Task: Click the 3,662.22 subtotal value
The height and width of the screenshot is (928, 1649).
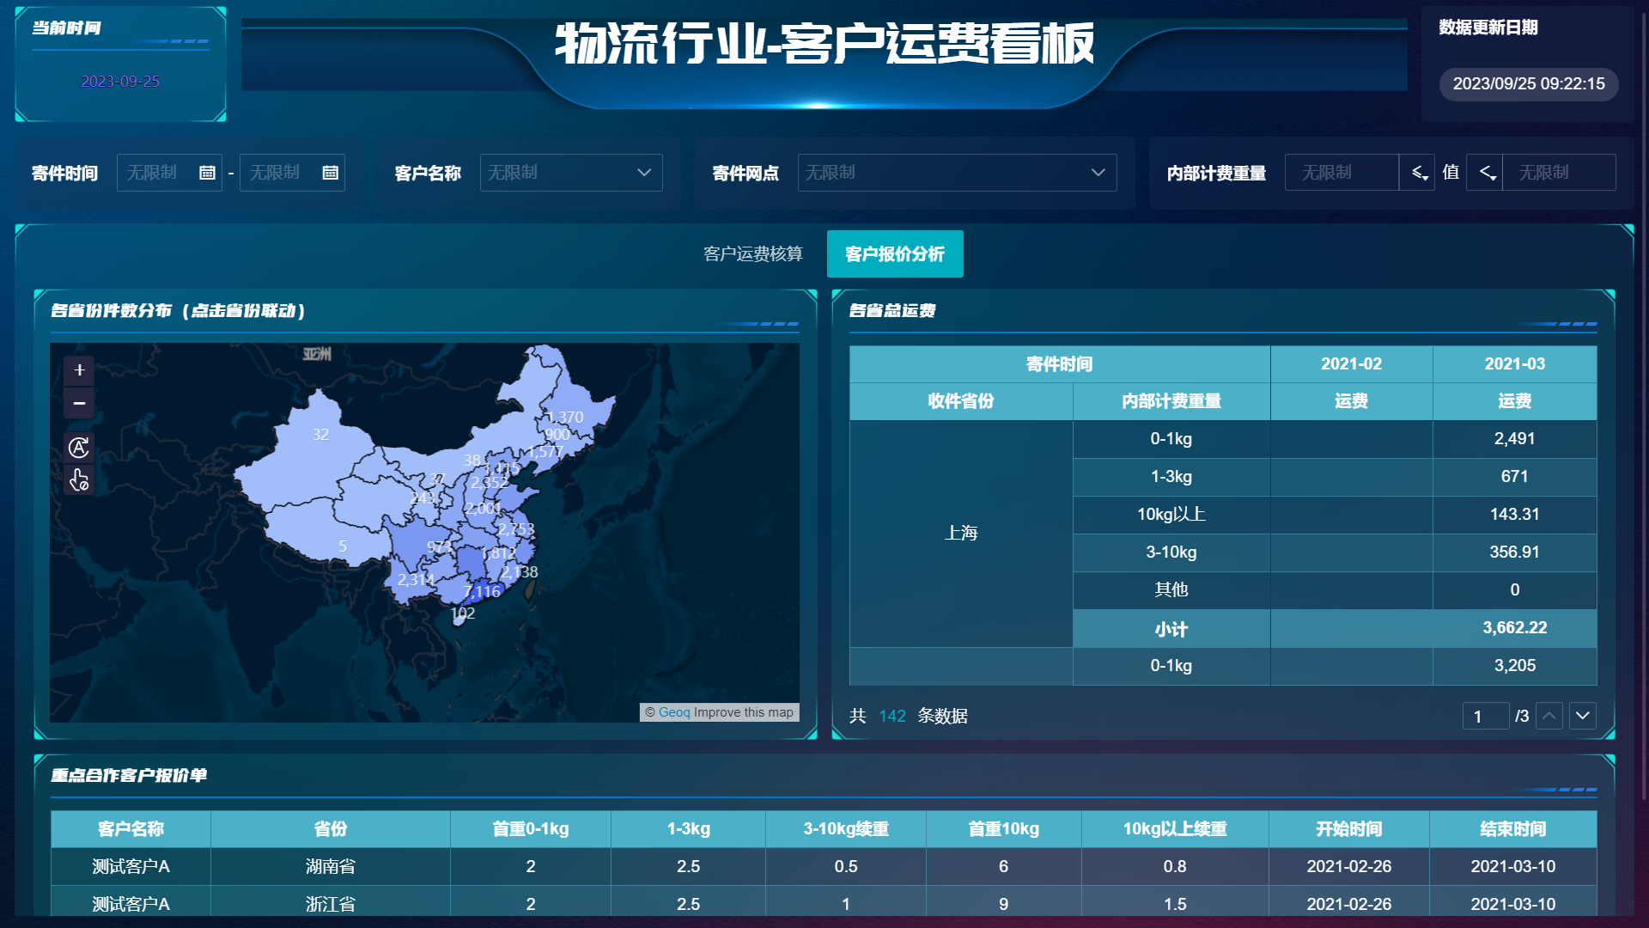Action: (x=1515, y=628)
